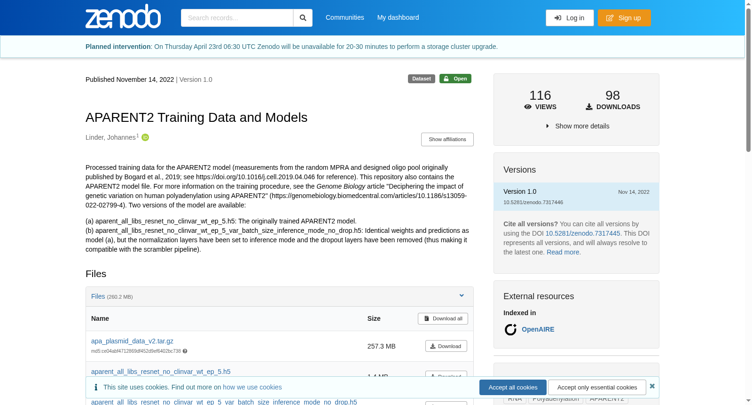Click the cookie banner info icon

(96, 387)
